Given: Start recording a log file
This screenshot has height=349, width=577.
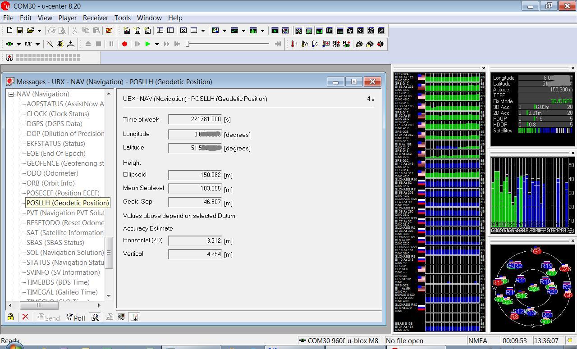Looking at the screenshot, I should (124, 44).
